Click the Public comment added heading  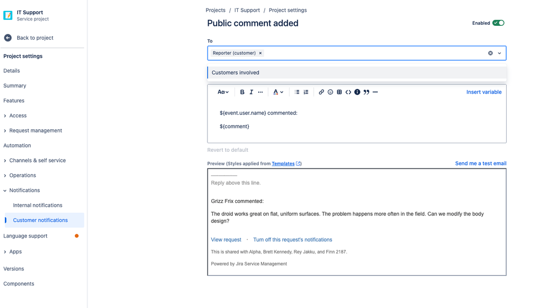tap(253, 23)
